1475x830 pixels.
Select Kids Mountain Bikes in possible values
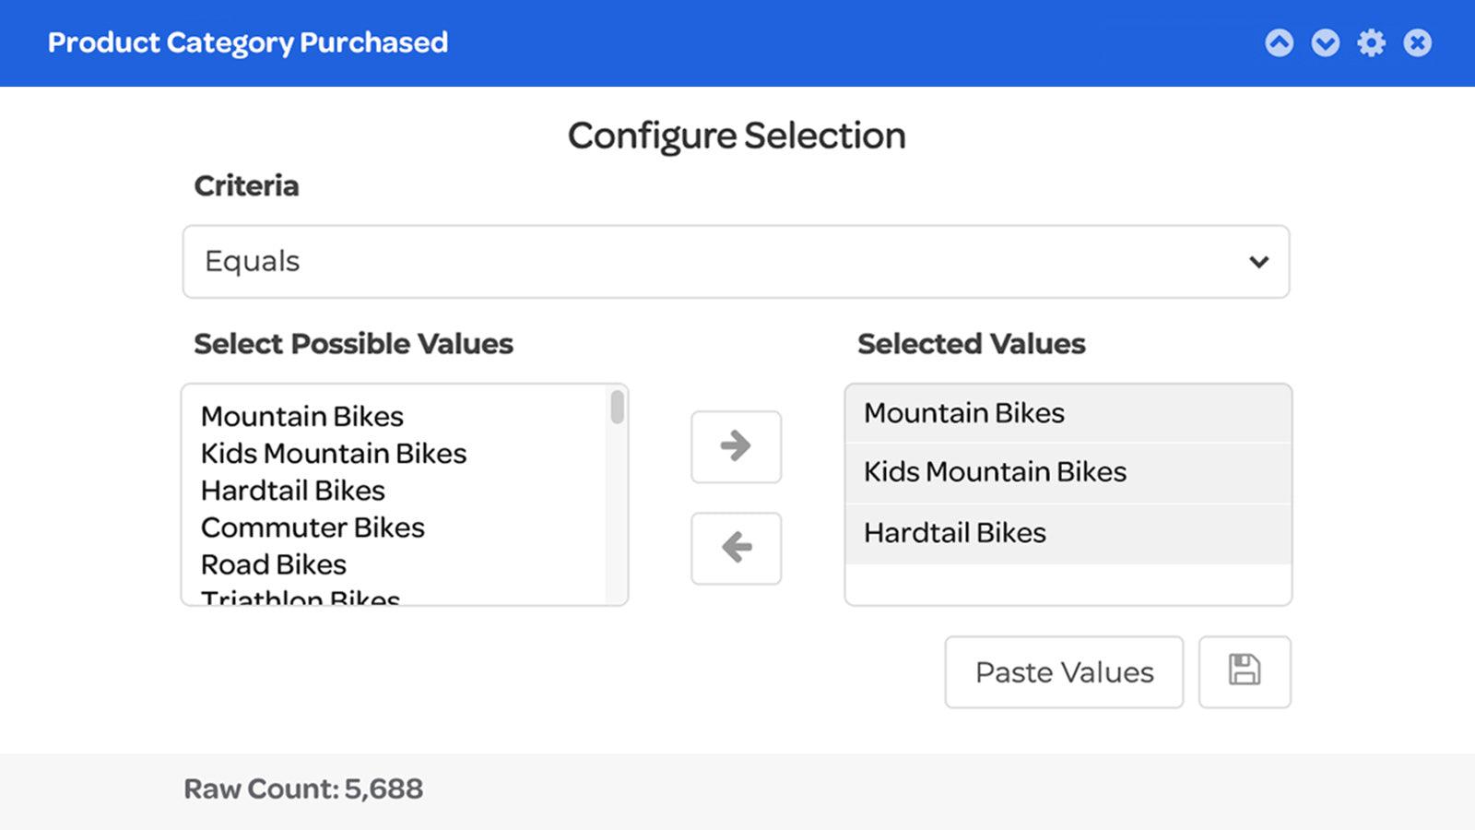334,454
